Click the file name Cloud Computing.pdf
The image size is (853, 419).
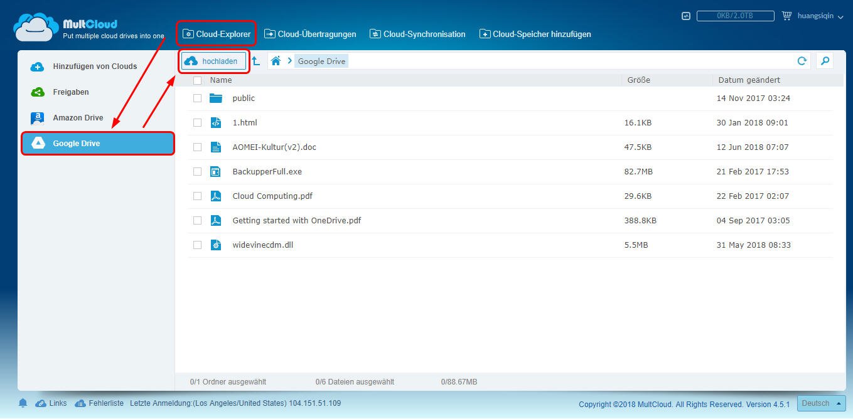[272, 196]
